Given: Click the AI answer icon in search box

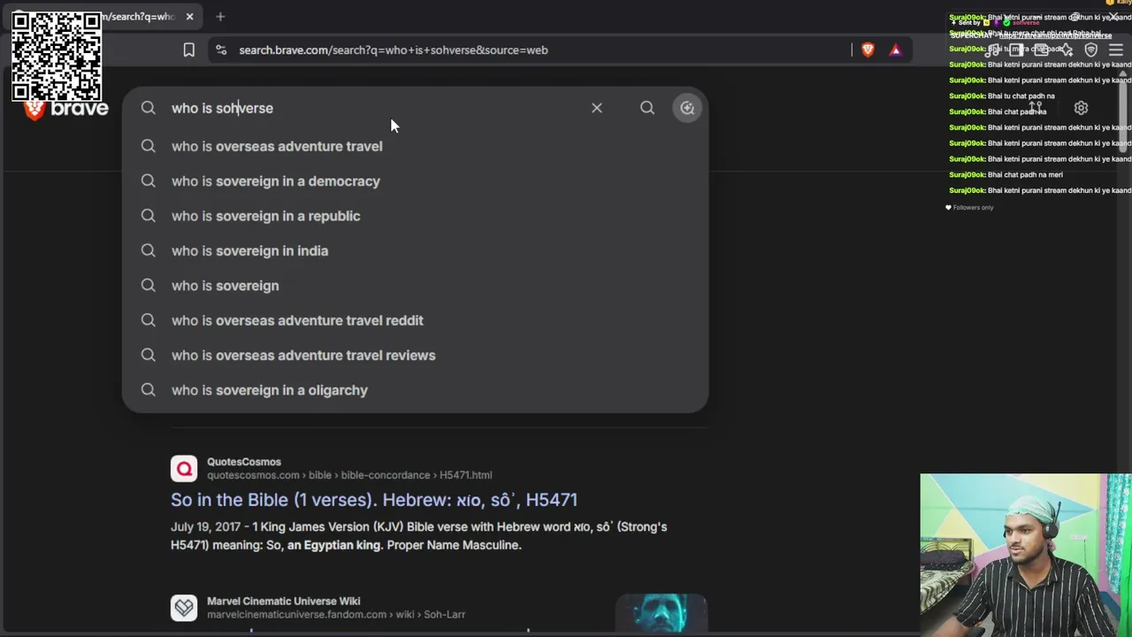Looking at the screenshot, I should pos(687,108).
